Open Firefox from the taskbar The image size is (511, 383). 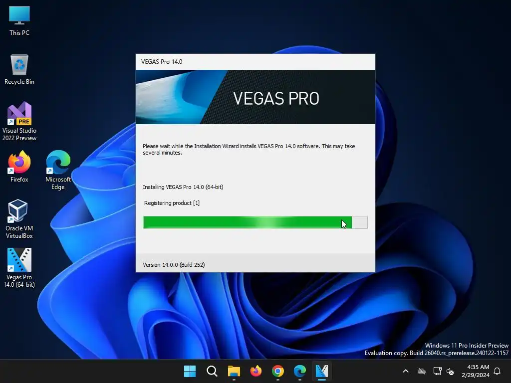point(256,371)
